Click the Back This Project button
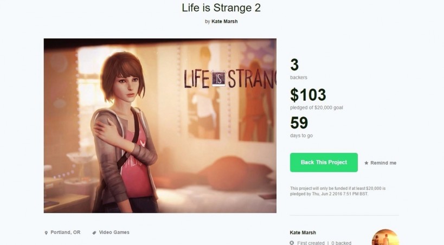This screenshot has width=444, height=245. point(324,163)
